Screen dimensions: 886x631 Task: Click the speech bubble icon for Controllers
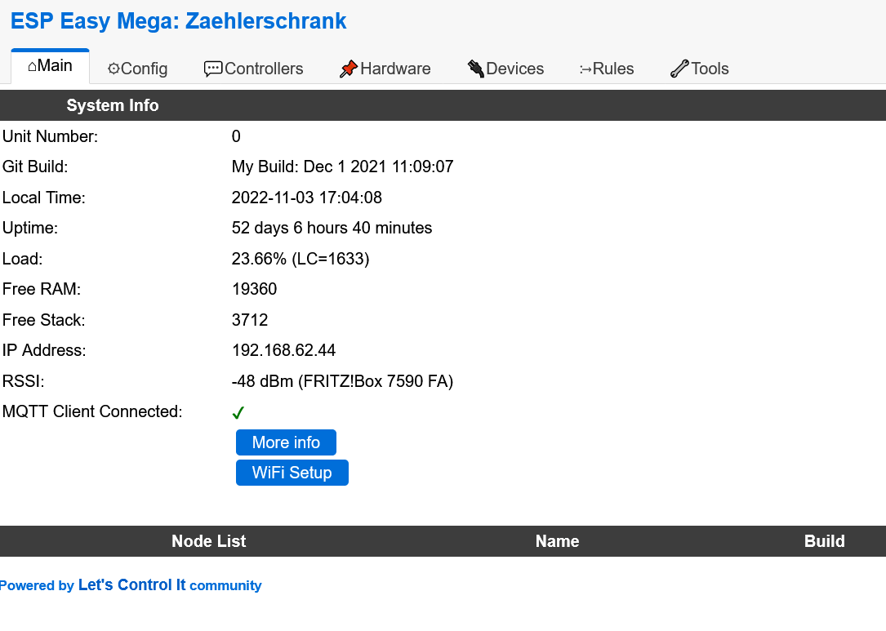point(213,69)
